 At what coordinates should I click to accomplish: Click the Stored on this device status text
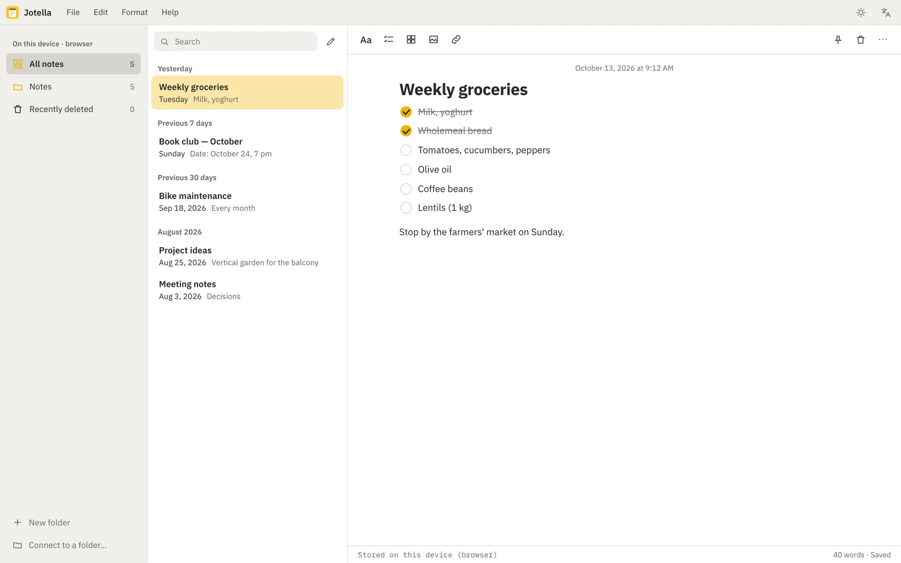click(427, 554)
